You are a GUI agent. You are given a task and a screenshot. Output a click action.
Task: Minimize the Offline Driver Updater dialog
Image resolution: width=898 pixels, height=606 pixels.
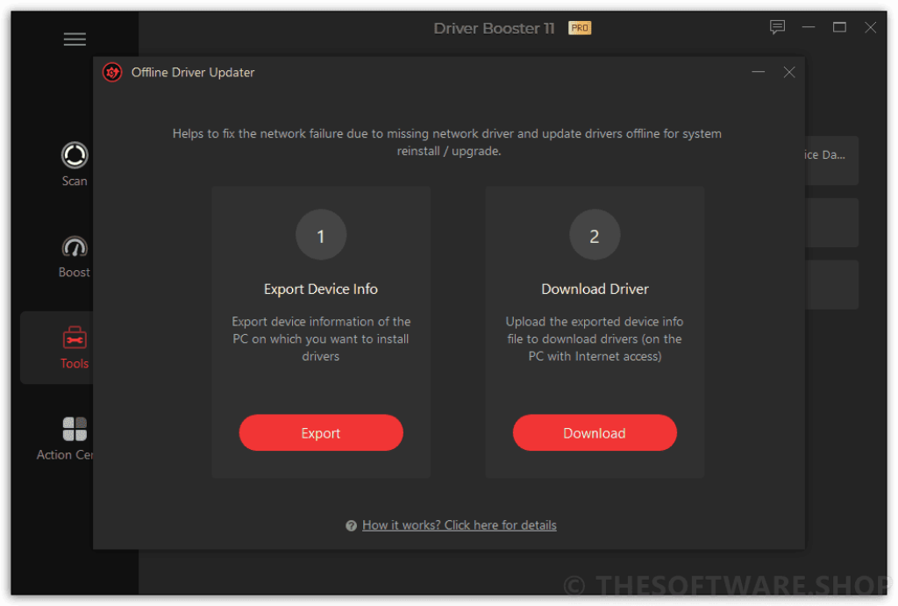tap(759, 72)
